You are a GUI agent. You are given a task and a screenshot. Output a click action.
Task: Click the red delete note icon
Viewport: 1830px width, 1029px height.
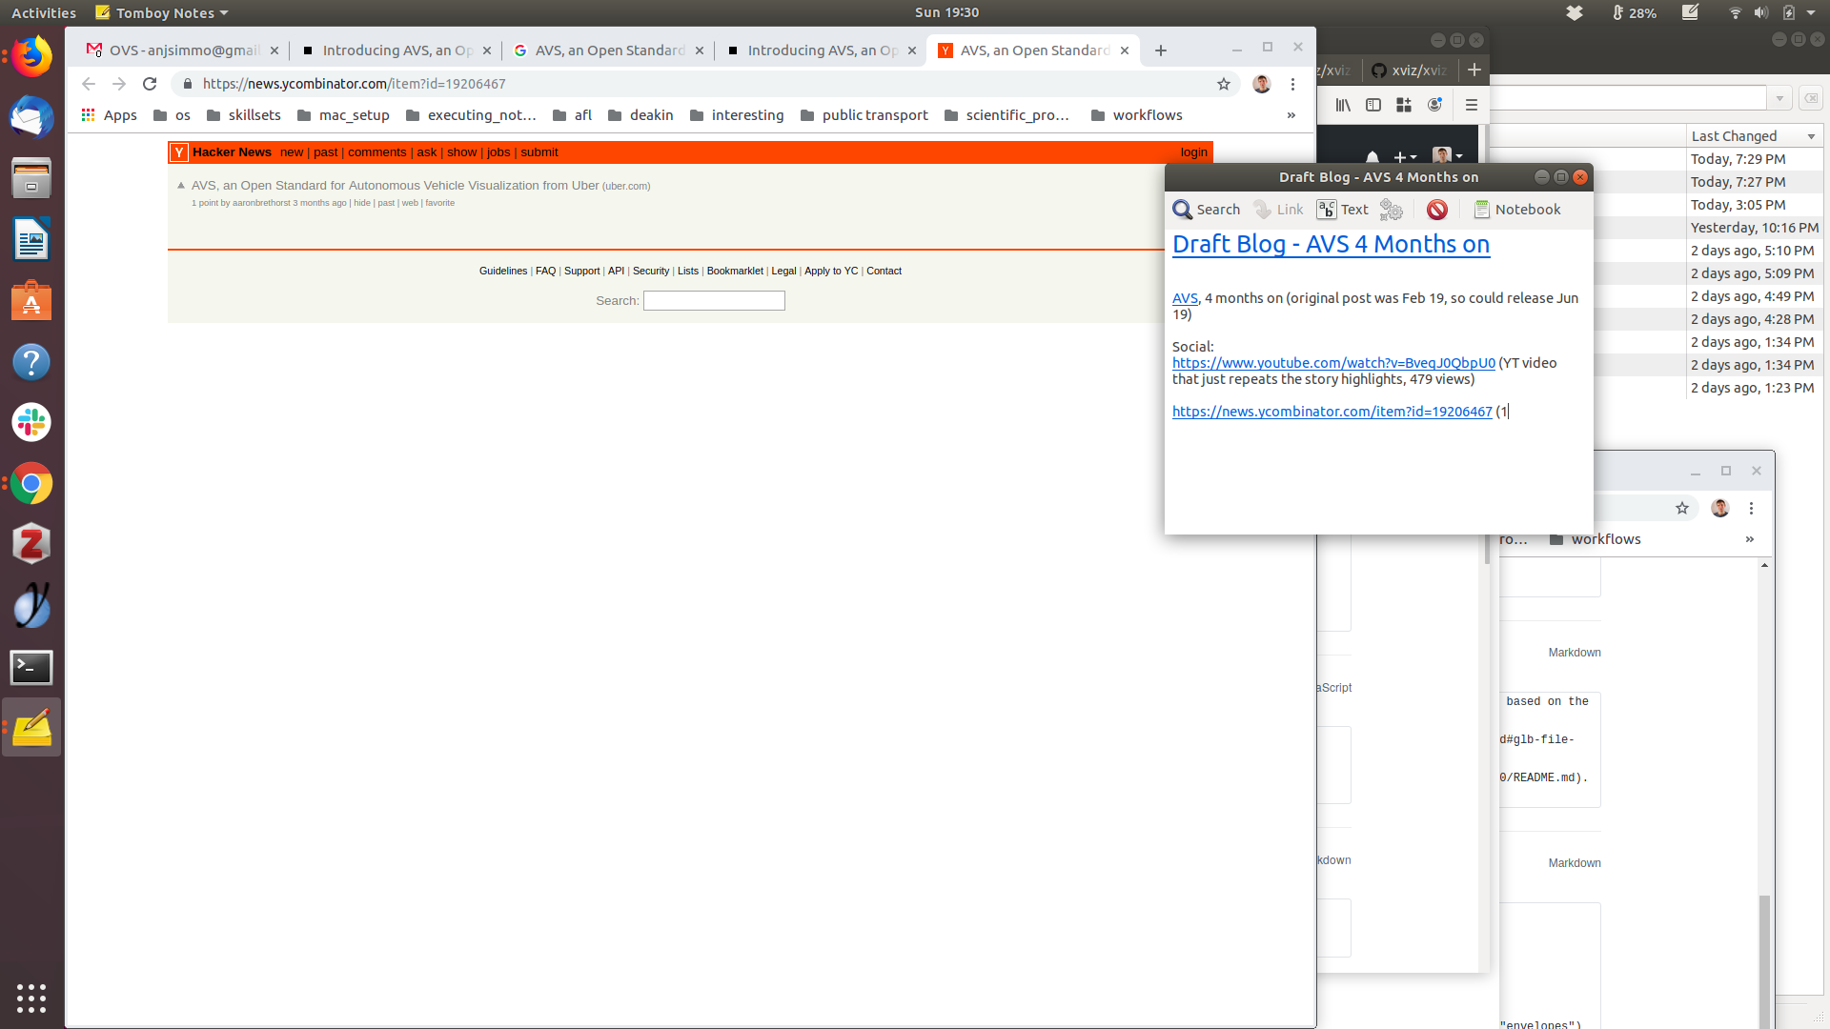[x=1437, y=210]
